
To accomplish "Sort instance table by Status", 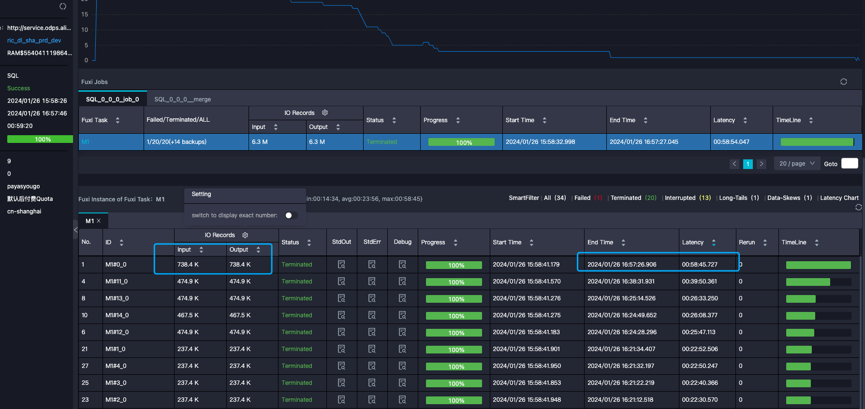I will pos(309,242).
